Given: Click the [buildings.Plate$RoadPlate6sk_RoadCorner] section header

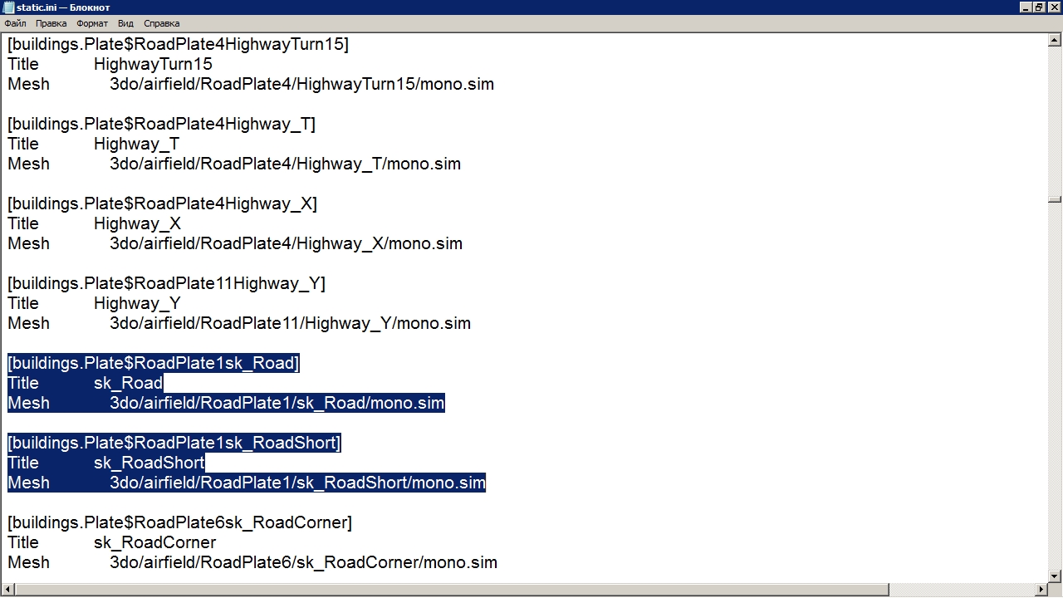Looking at the screenshot, I should pos(179,522).
